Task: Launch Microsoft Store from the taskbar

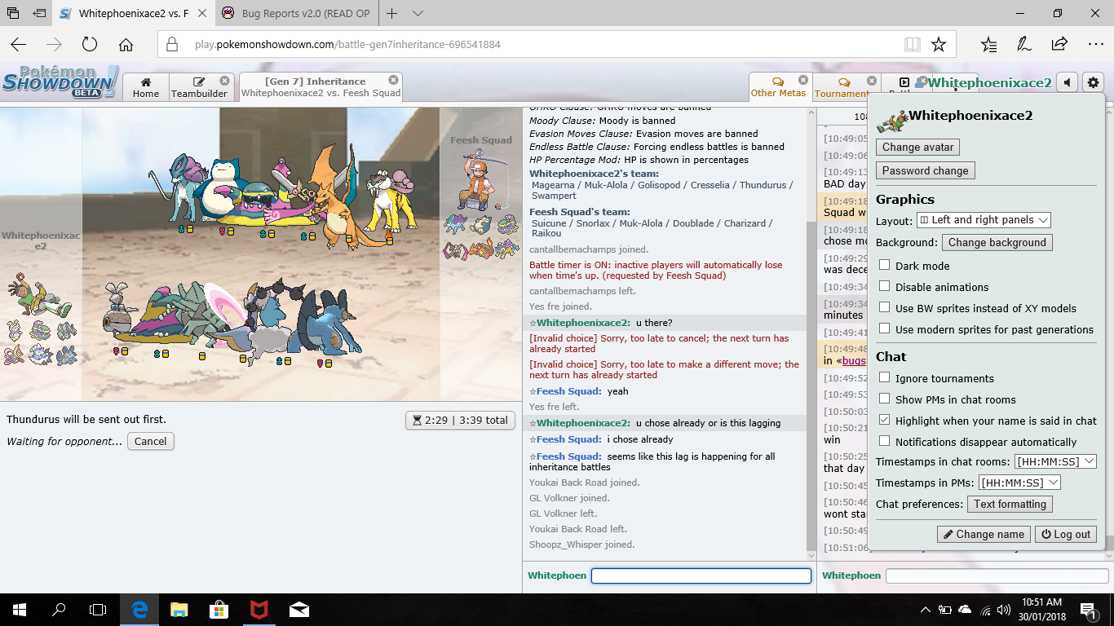Action: (x=219, y=609)
